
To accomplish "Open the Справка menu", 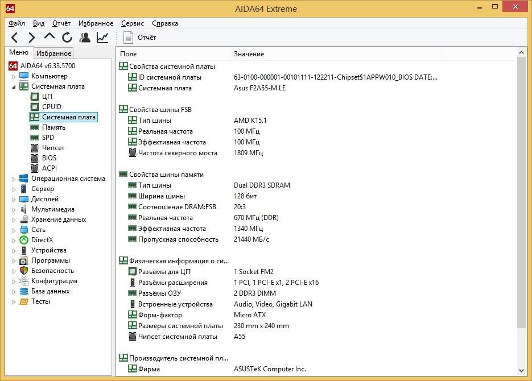I will pyautogui.click(x=165, y=23).
